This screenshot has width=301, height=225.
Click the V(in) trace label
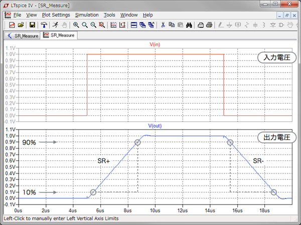tap(156, 44)
